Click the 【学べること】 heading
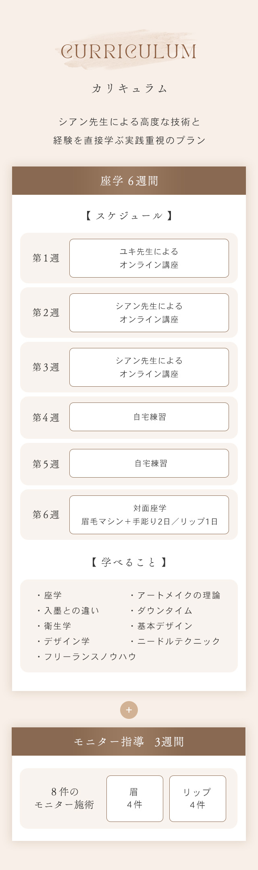258x870 pixels. (x=129, y=562)
